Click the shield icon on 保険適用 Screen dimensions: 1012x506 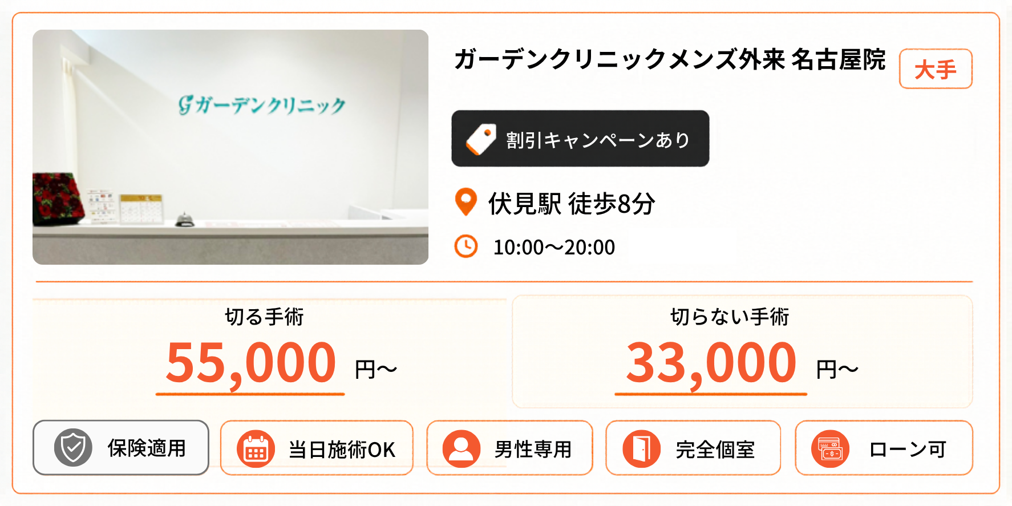pyautogui.click(x=74, y=448)
